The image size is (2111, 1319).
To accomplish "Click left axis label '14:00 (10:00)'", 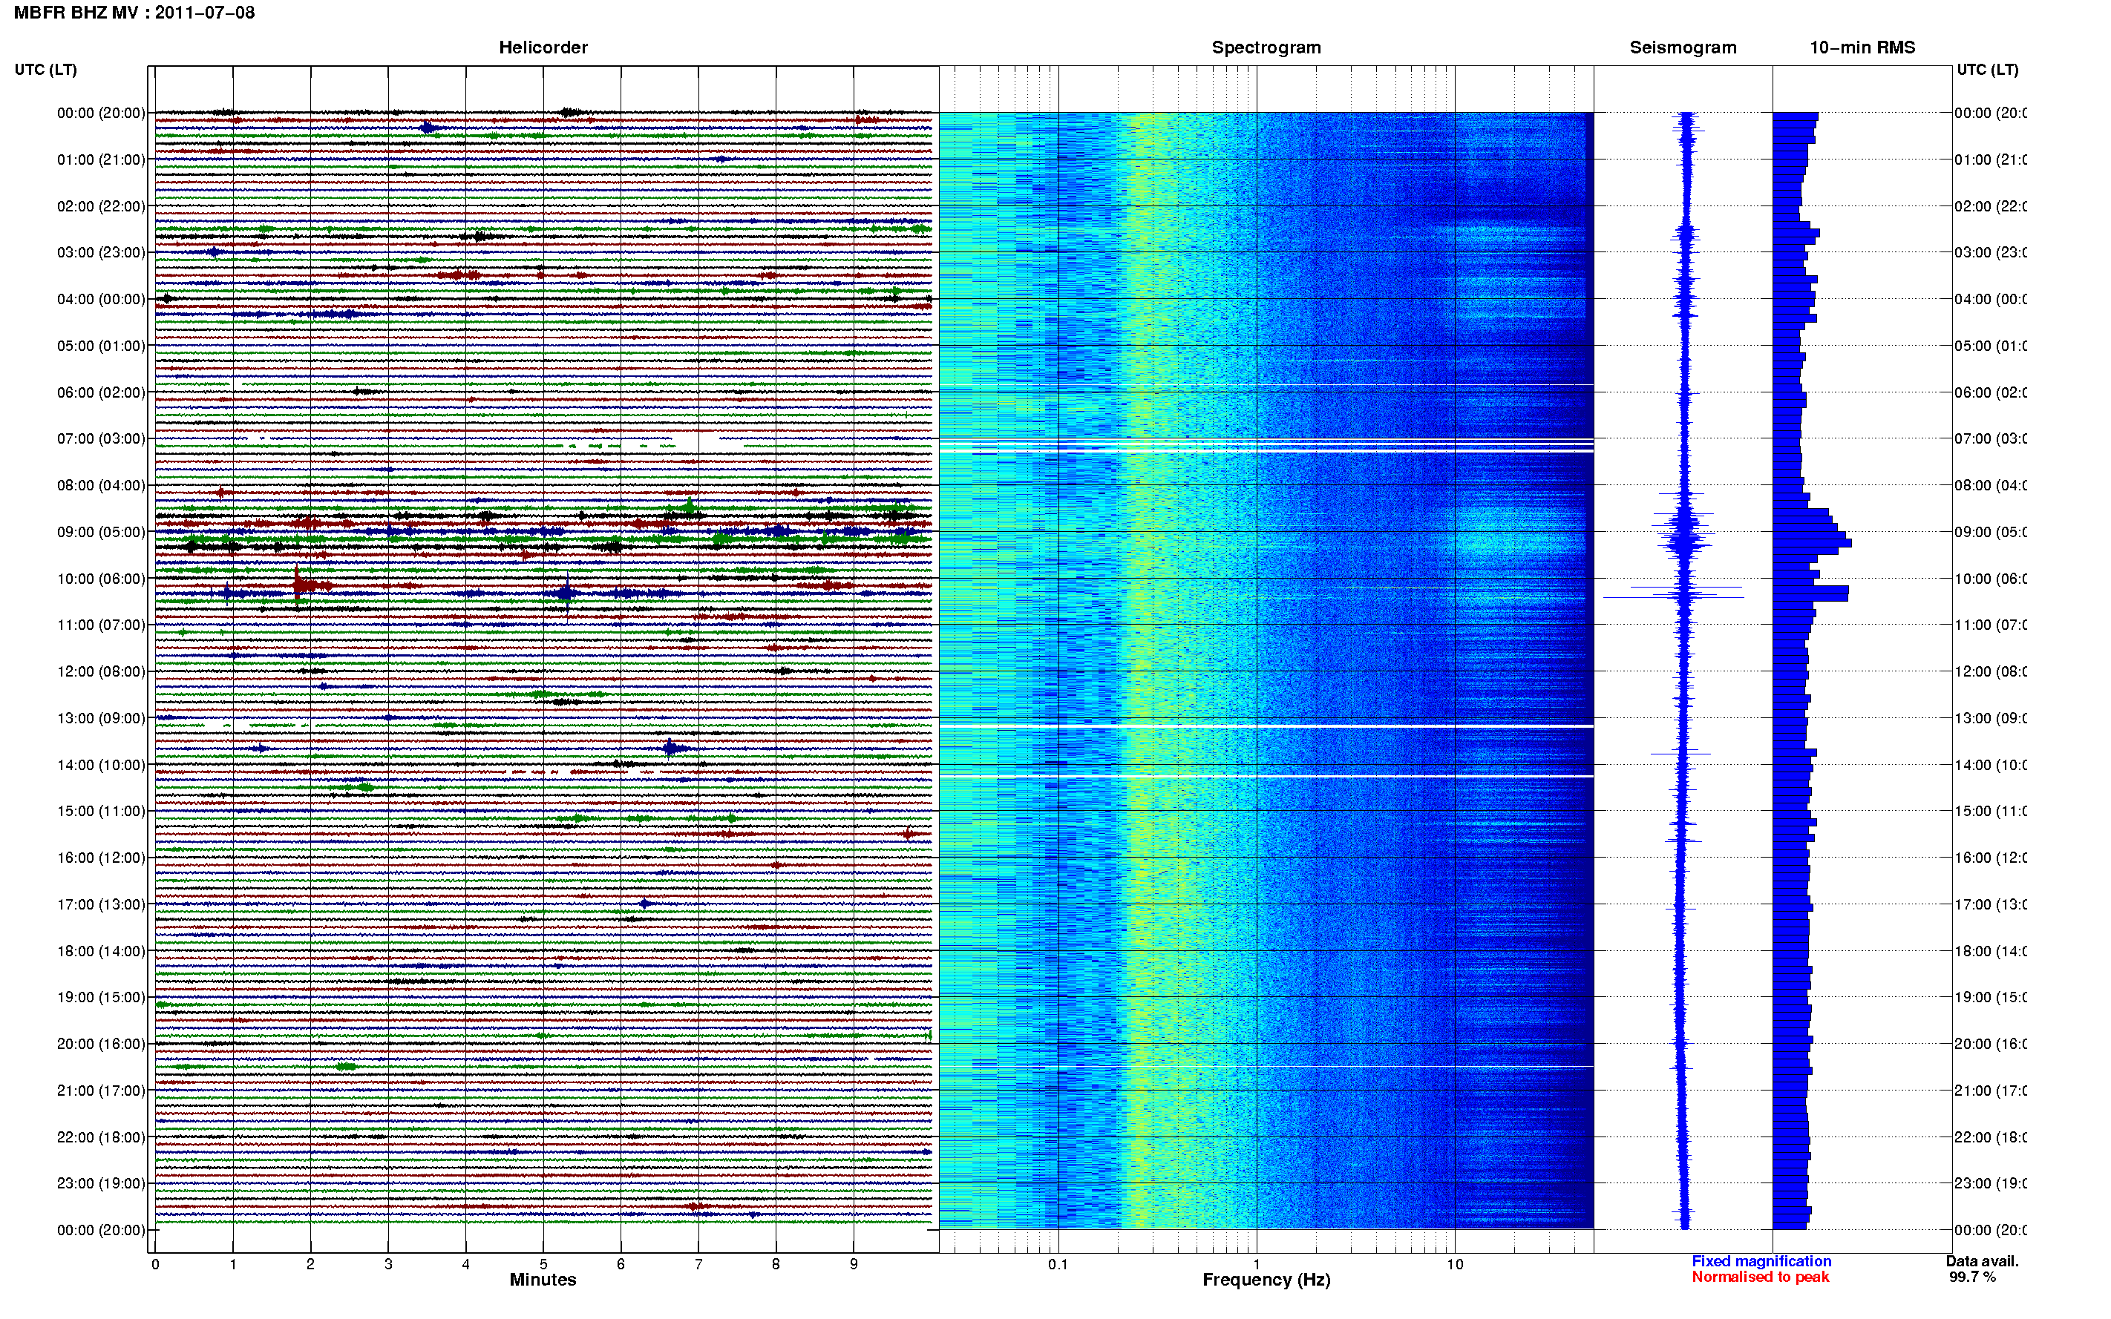I will coord(101,765).
